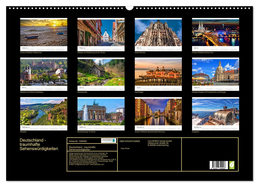The width and height of the screenshot is (259, 187).
Task: Click the calendar hanging hole at top
Action: point(129,8)
